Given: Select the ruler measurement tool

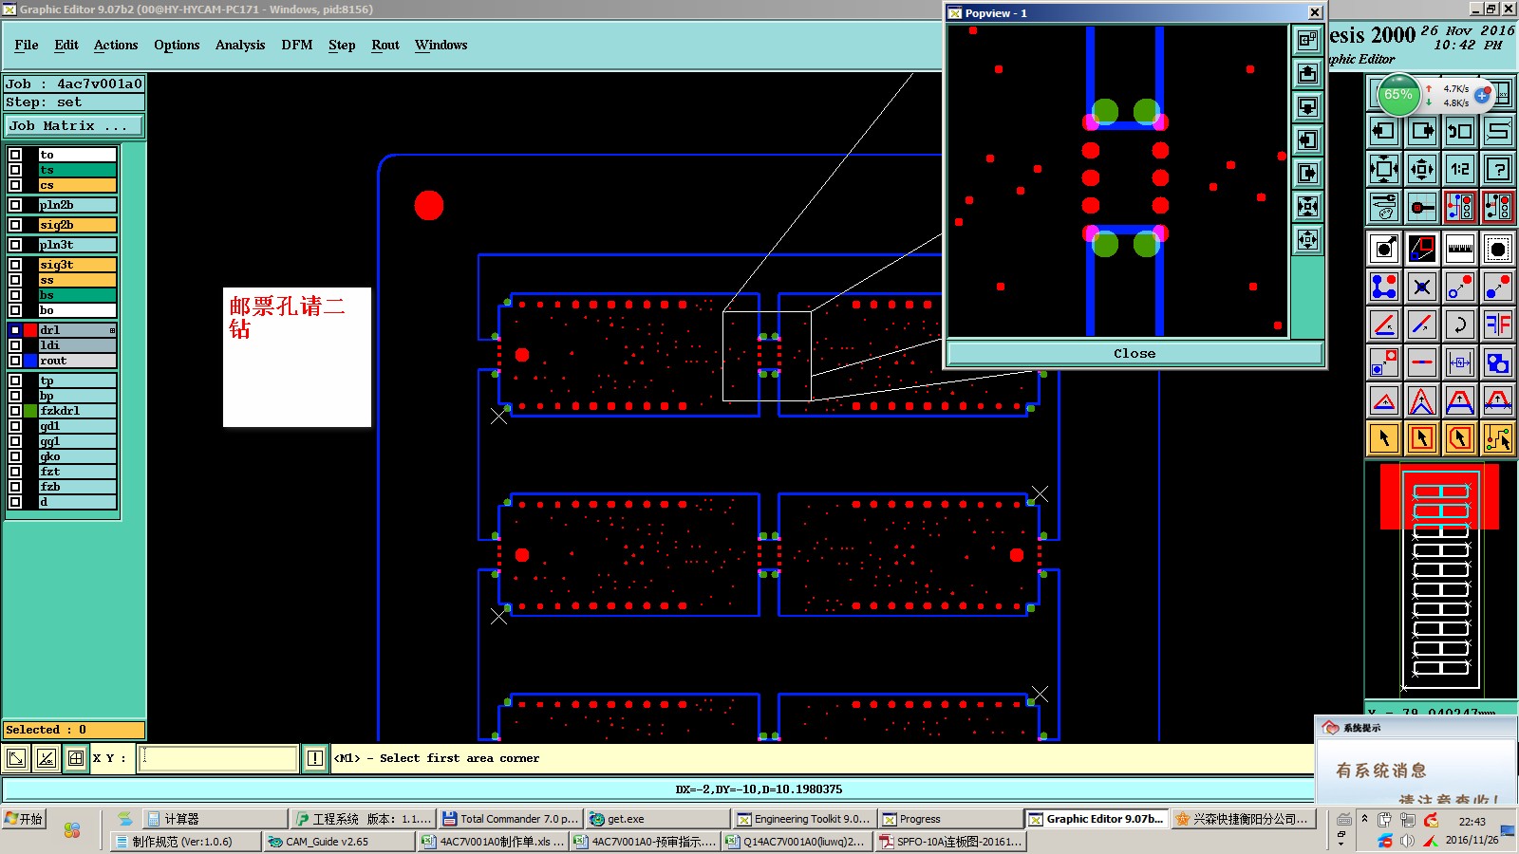Looking at the screenshot, I should [x=1460, y=249].
